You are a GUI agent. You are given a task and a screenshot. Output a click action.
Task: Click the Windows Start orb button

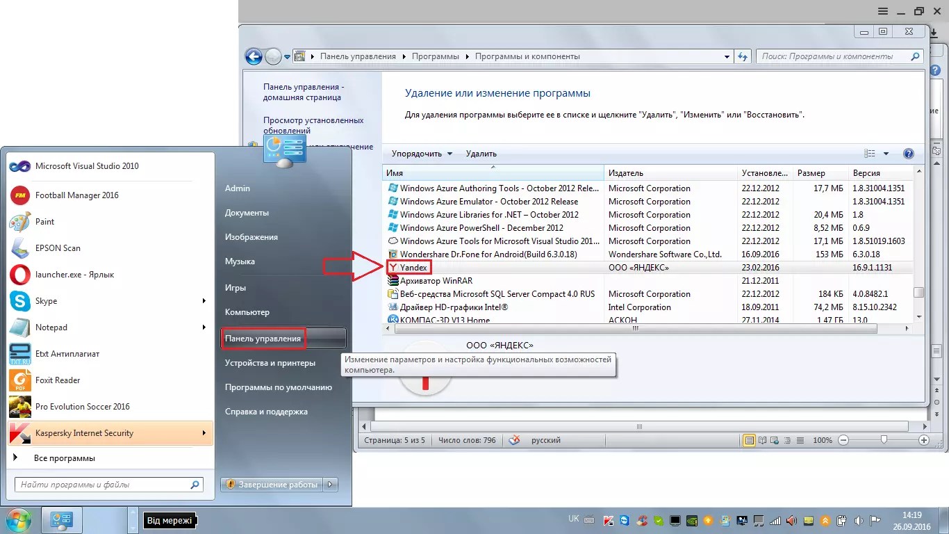click(18, 520)
